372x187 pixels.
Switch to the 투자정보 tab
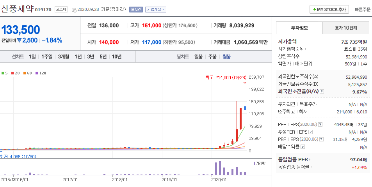tap(299, 28)
